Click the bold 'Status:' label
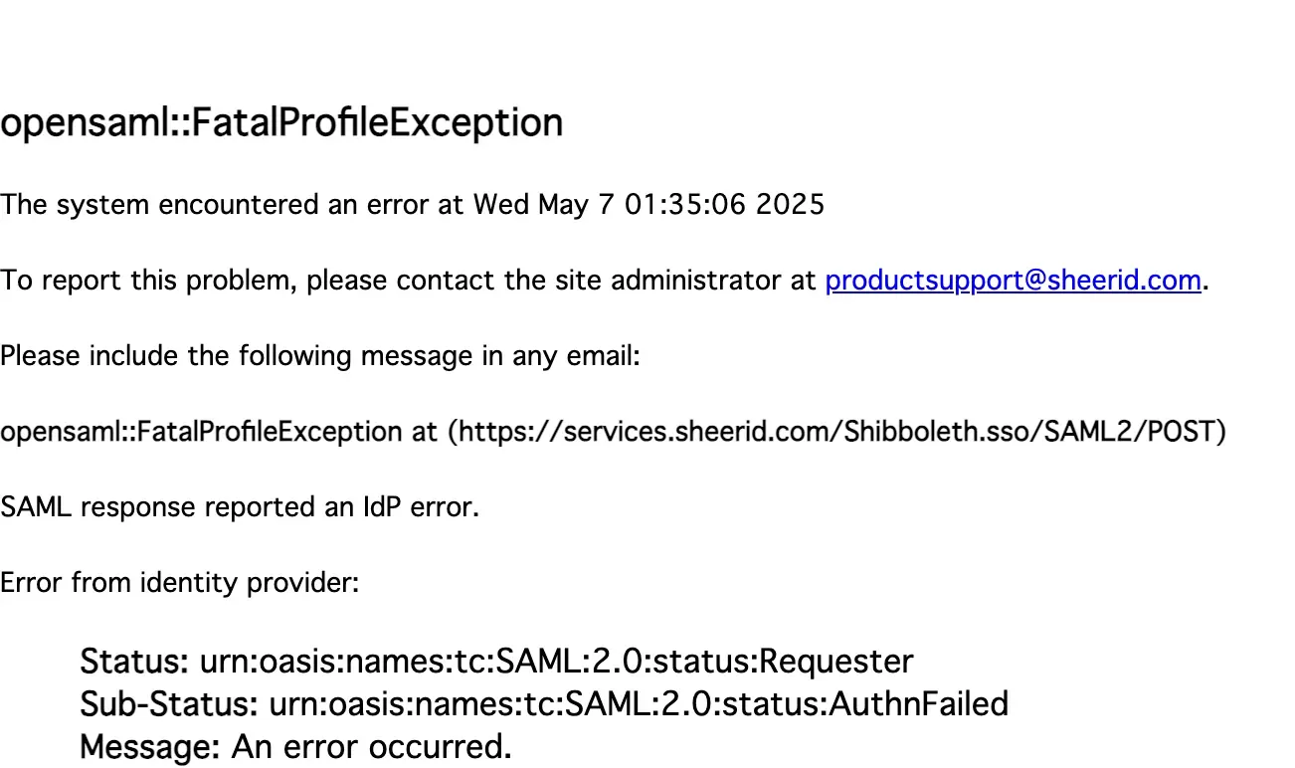Image resolution: width=1295 pixels, height=768 pixels. (x=134, y=661)
